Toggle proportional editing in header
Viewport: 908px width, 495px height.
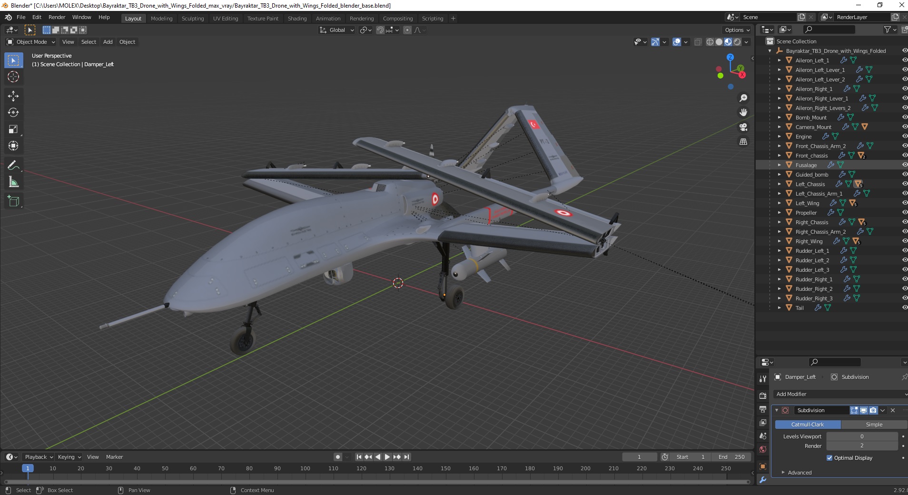(407, 30)
